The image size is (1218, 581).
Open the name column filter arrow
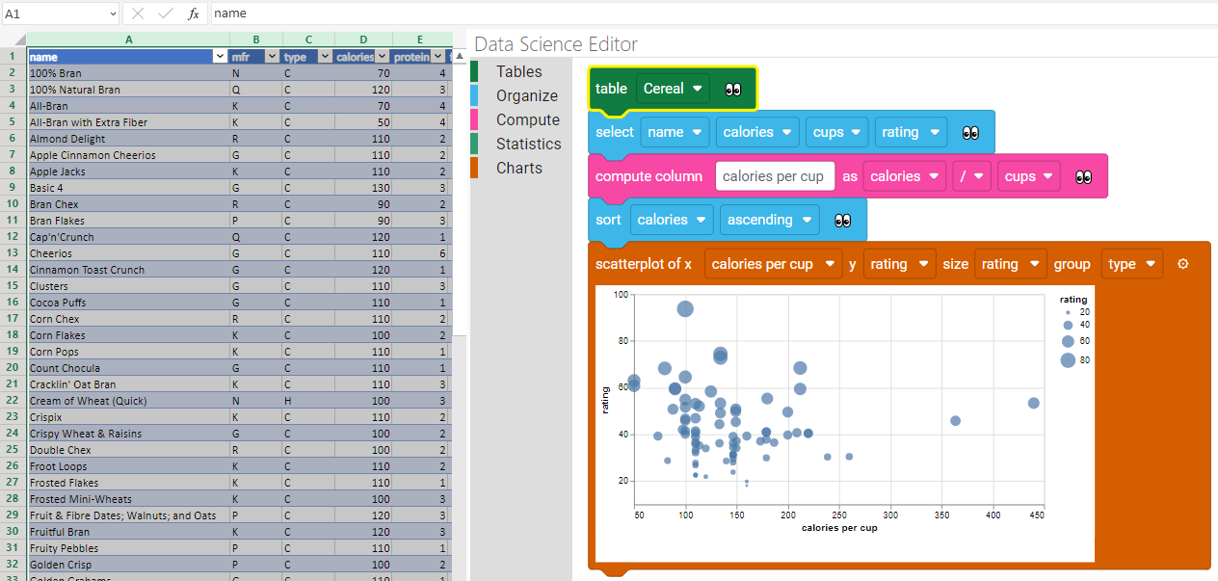pyautogui.click(x=220, y=57)
